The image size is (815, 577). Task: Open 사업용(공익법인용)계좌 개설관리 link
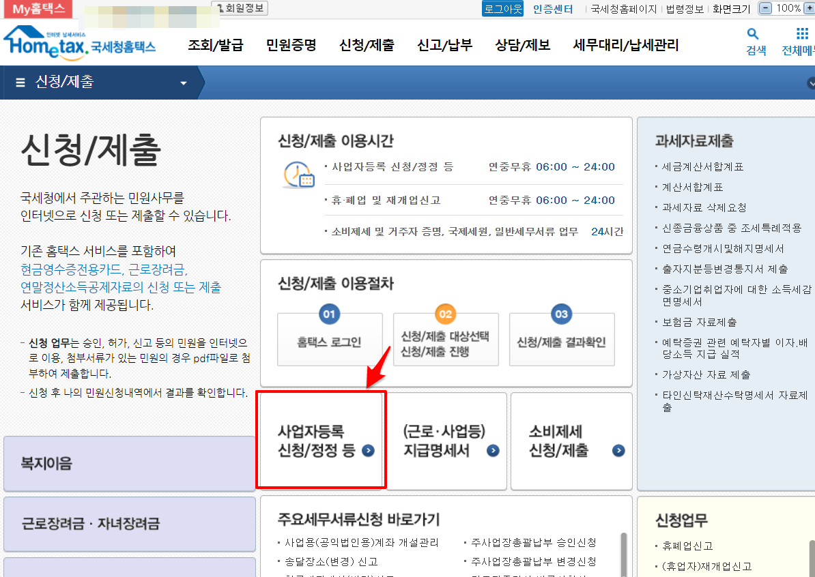[x=361, y=543]
